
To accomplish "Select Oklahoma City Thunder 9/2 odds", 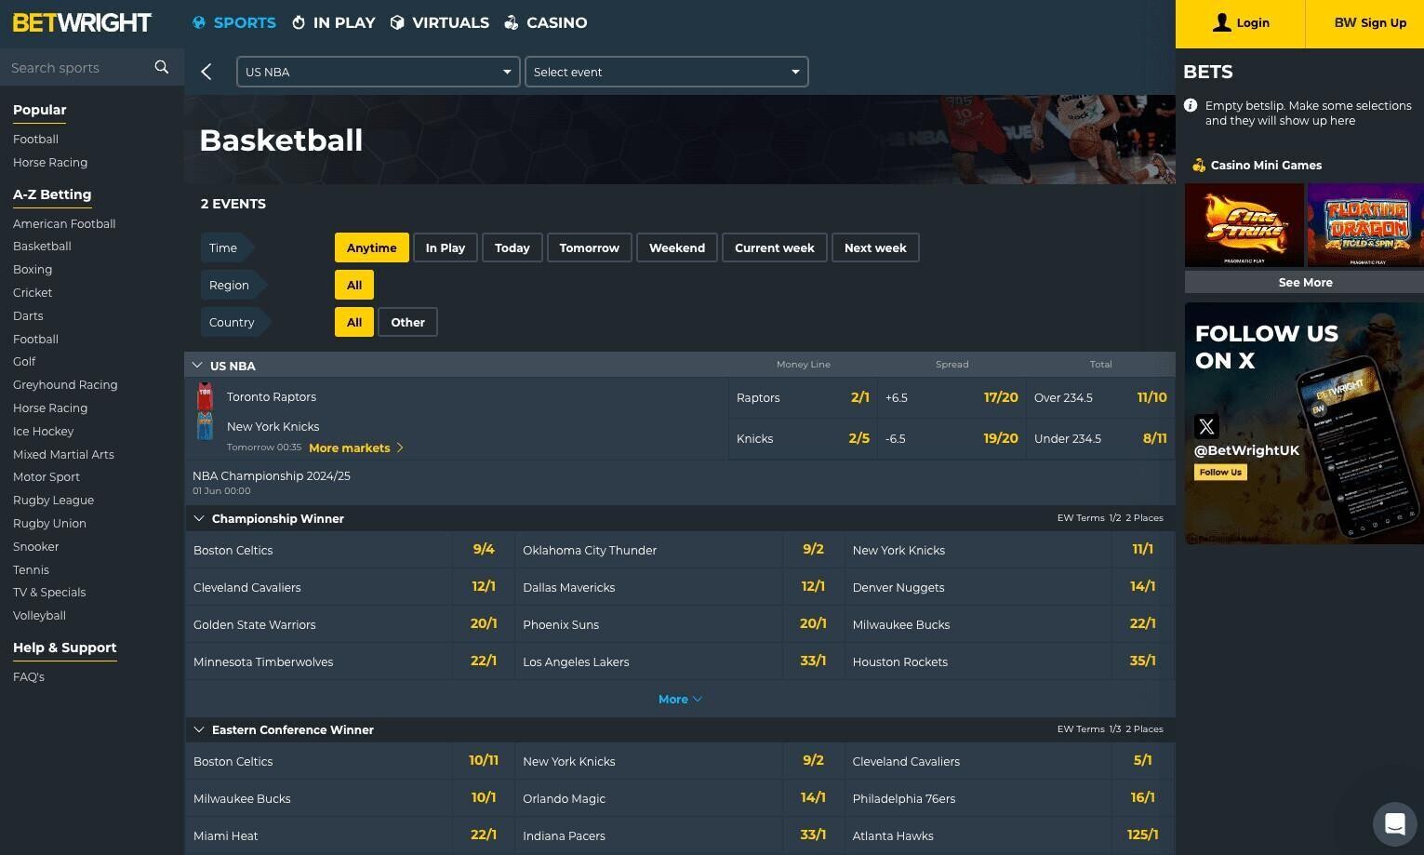I will pyautogui.click(x=813, y=550).
